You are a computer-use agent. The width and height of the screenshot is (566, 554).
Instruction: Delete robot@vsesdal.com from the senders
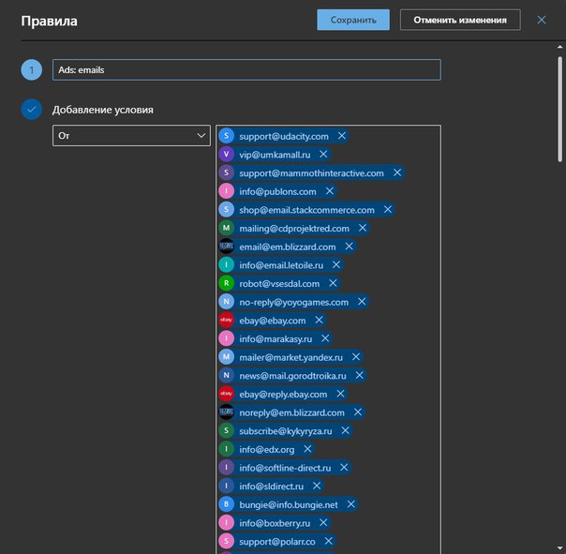tap(333, 283)
